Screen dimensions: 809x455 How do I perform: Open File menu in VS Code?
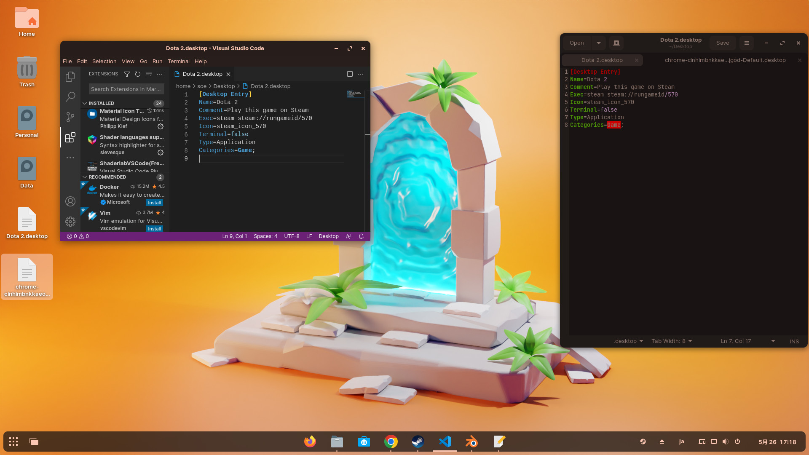coord(67,61)
